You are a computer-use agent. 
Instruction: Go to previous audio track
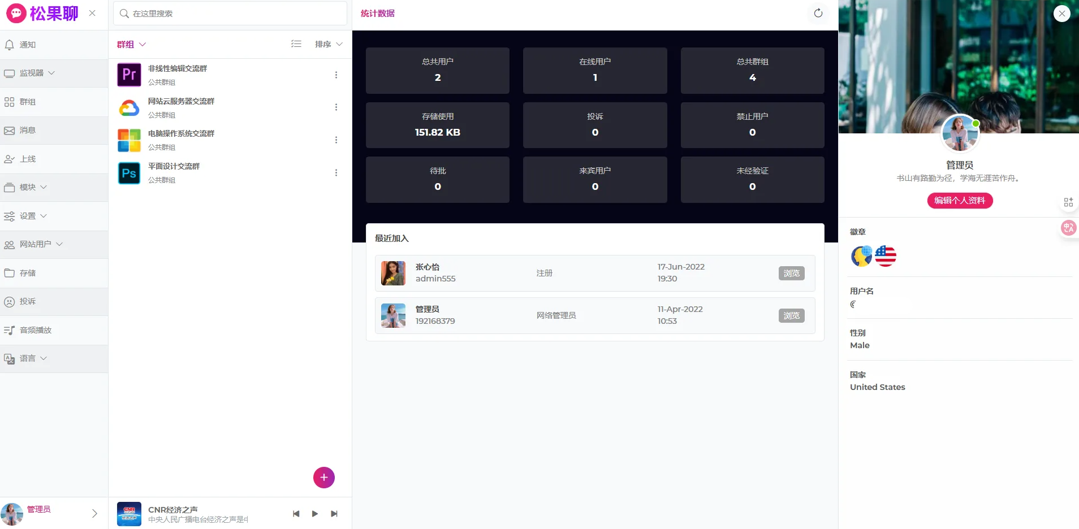click(296, 514)
